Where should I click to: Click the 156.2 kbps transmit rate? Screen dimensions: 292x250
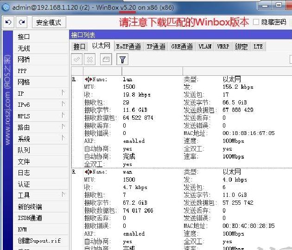[238, 87]
